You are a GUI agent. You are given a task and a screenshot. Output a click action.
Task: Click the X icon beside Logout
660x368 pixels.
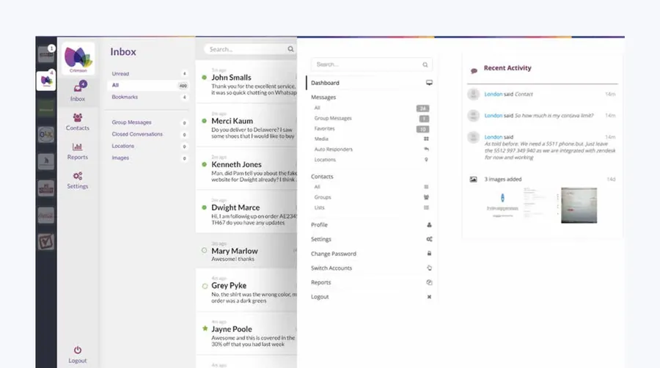tap(429, 297)
